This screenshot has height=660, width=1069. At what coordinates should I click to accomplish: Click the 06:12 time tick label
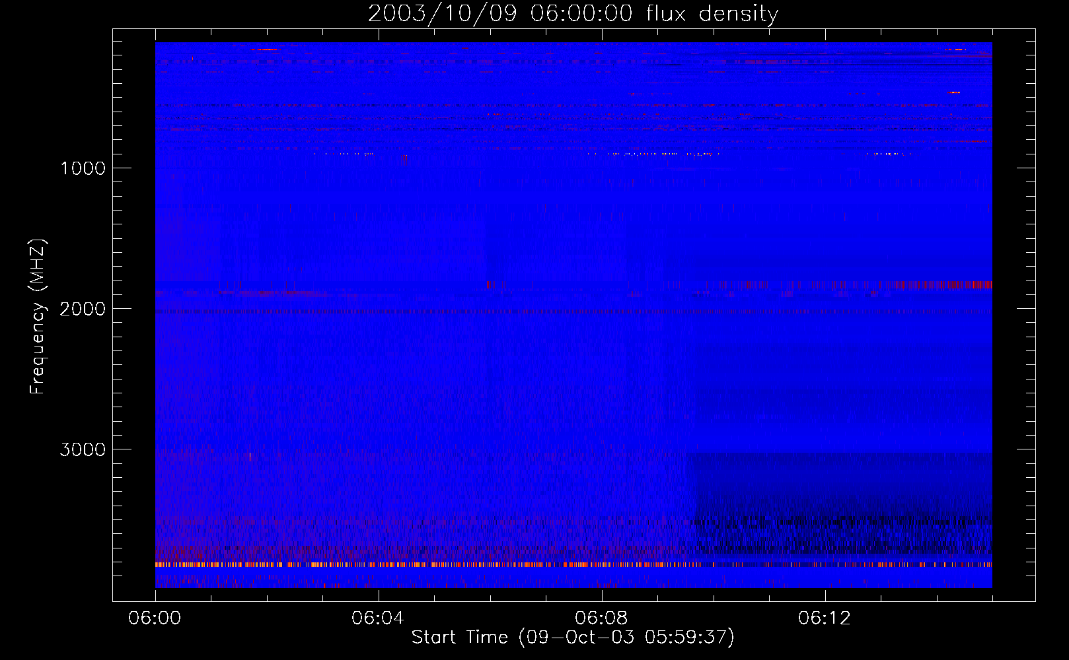point(825,618)
